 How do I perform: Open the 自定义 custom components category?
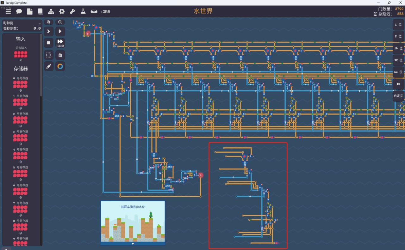pyautogui.click(x=398, y=96)
